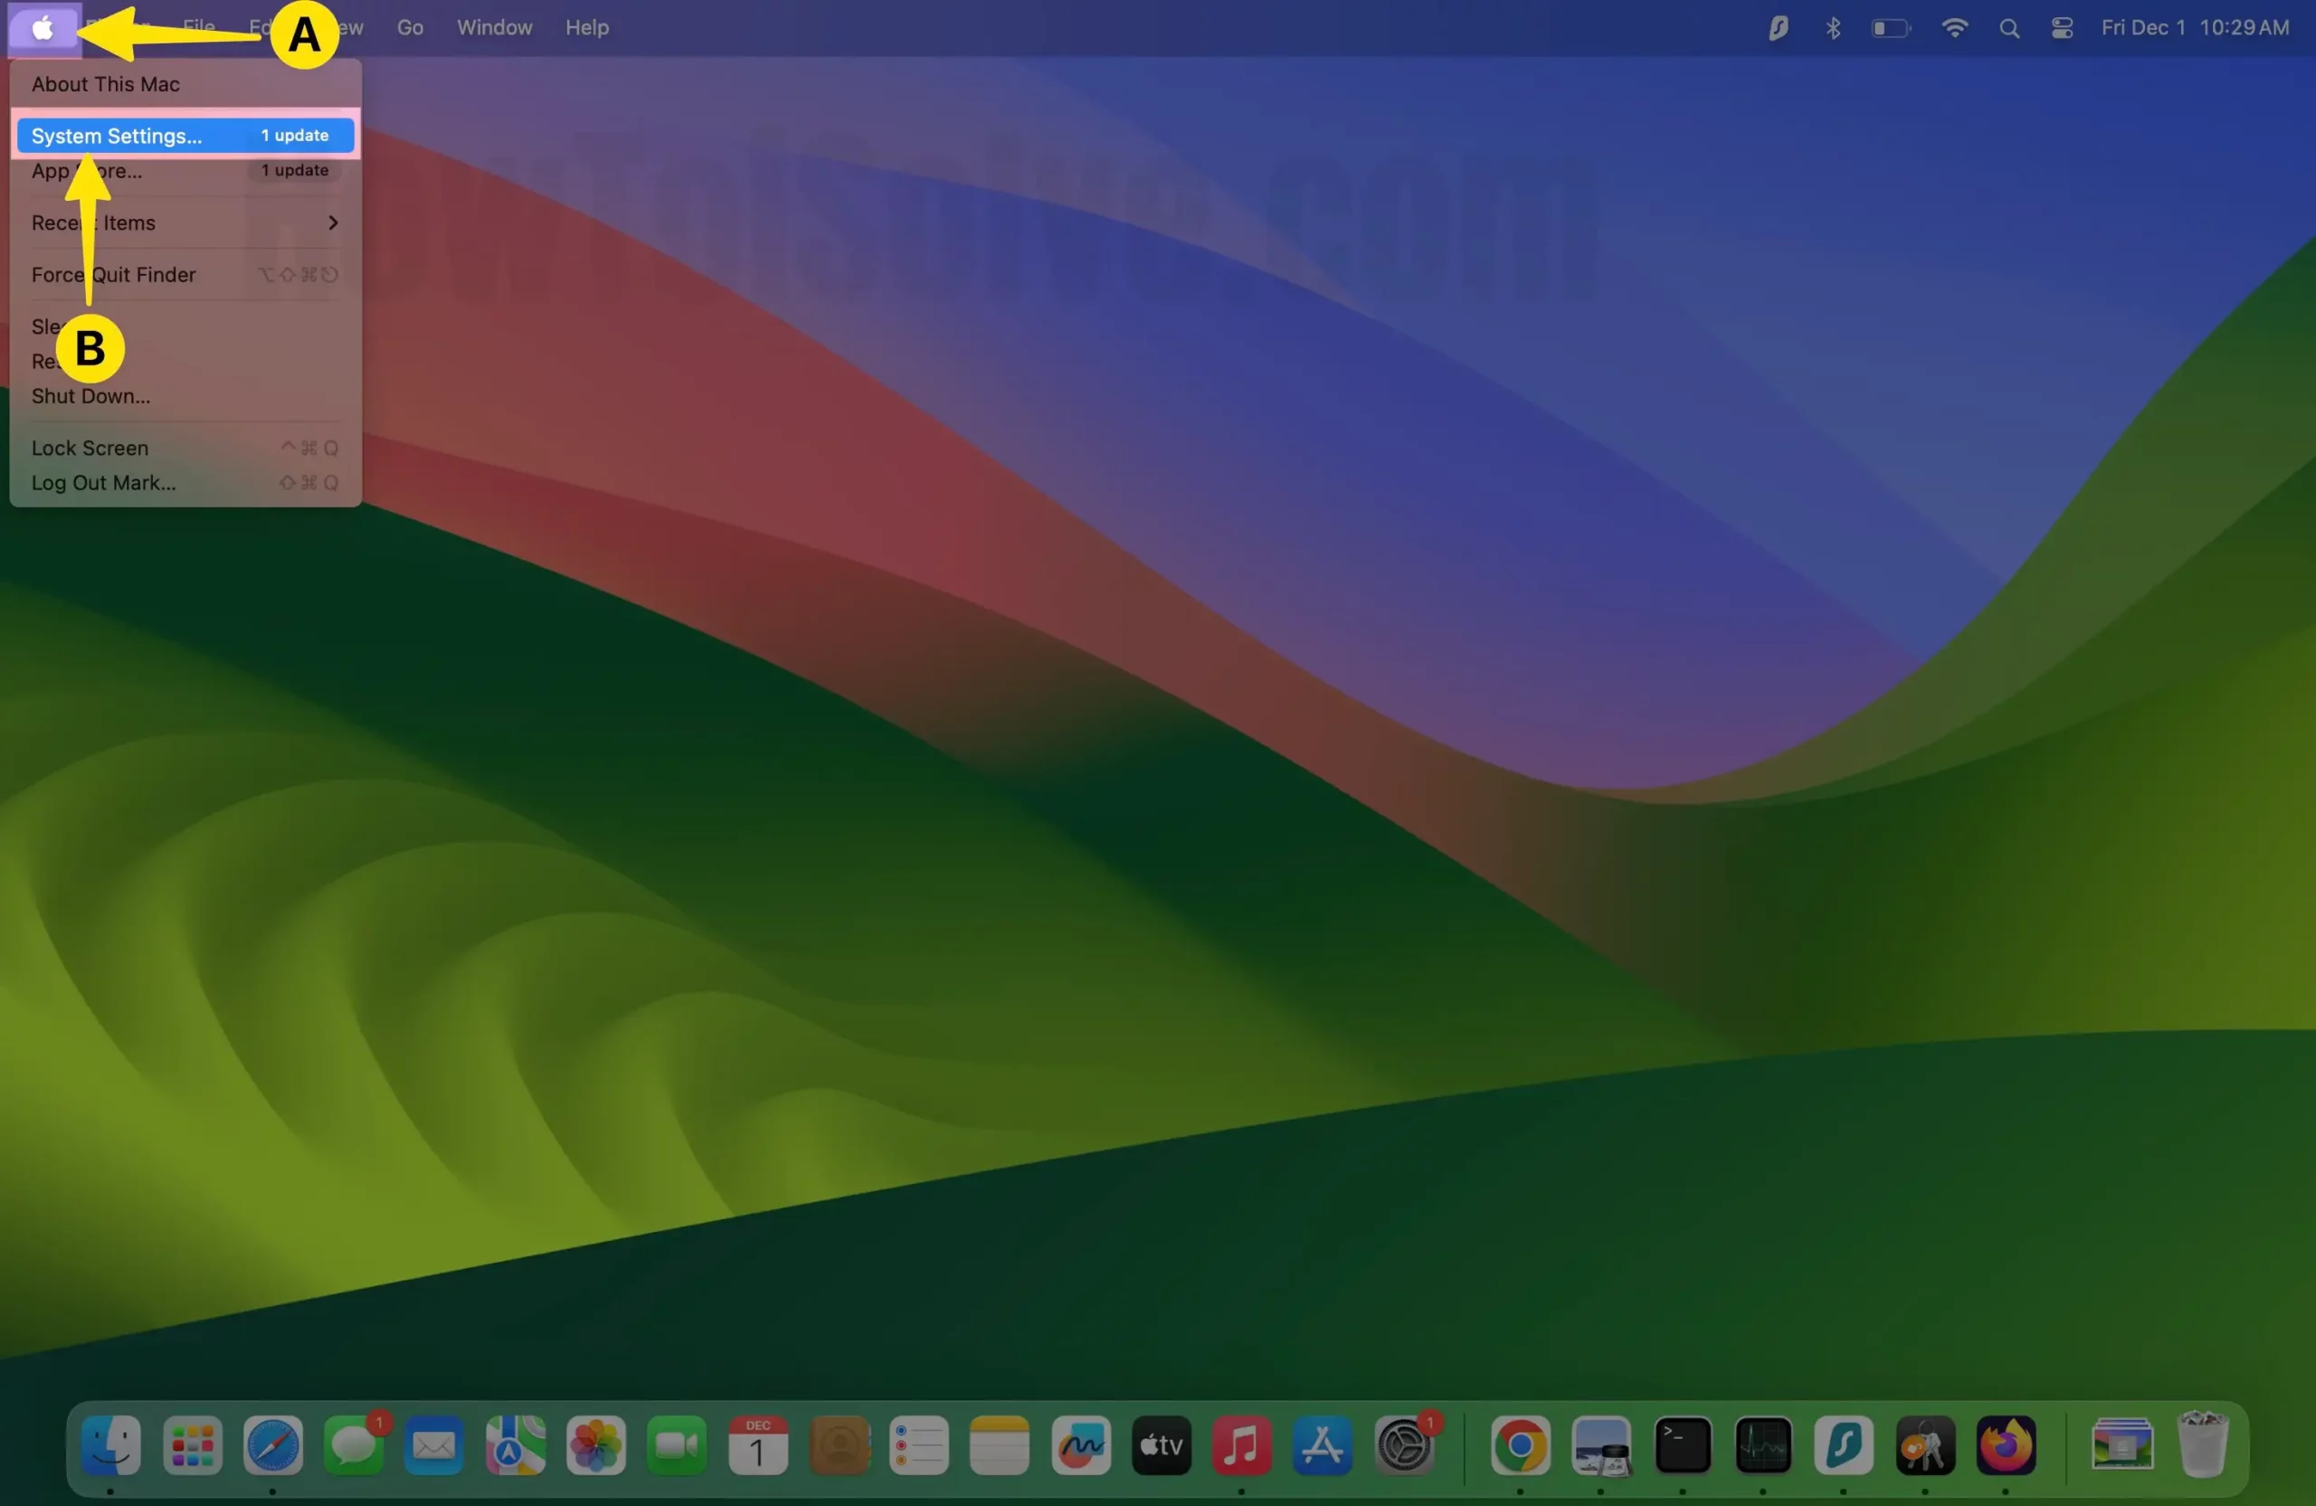Image resolution: width=2316 pixels, height=1506 pixels.
Task: Click the date and time display
Action: 2195,28
